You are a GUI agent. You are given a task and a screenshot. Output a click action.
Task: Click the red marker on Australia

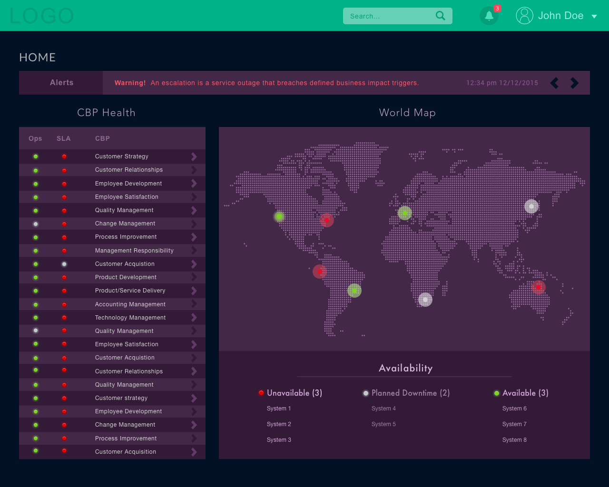click(x=539, y=287)
